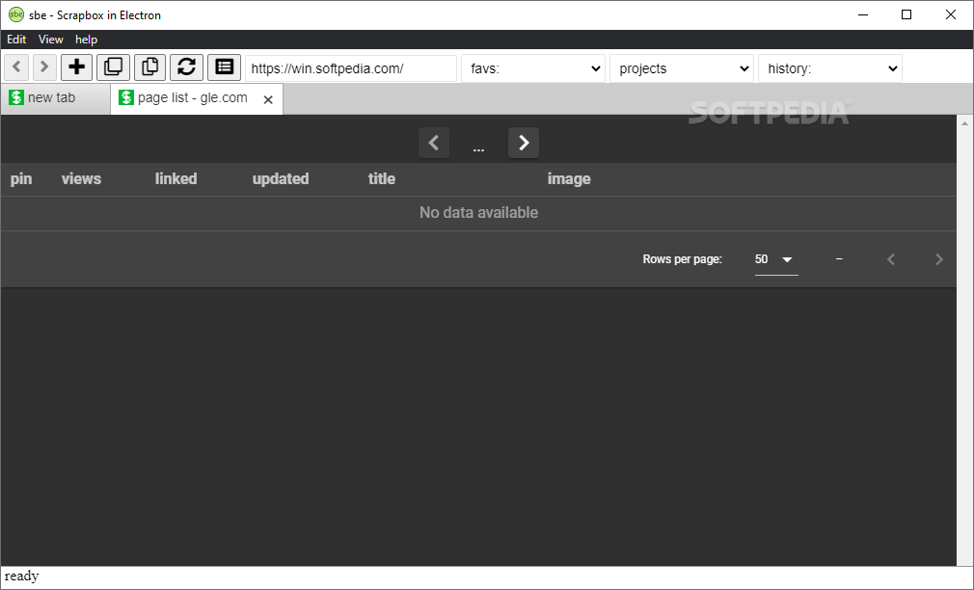Click the duplicate tab icon
Screen dimensions: 974x590
(113, 67)
